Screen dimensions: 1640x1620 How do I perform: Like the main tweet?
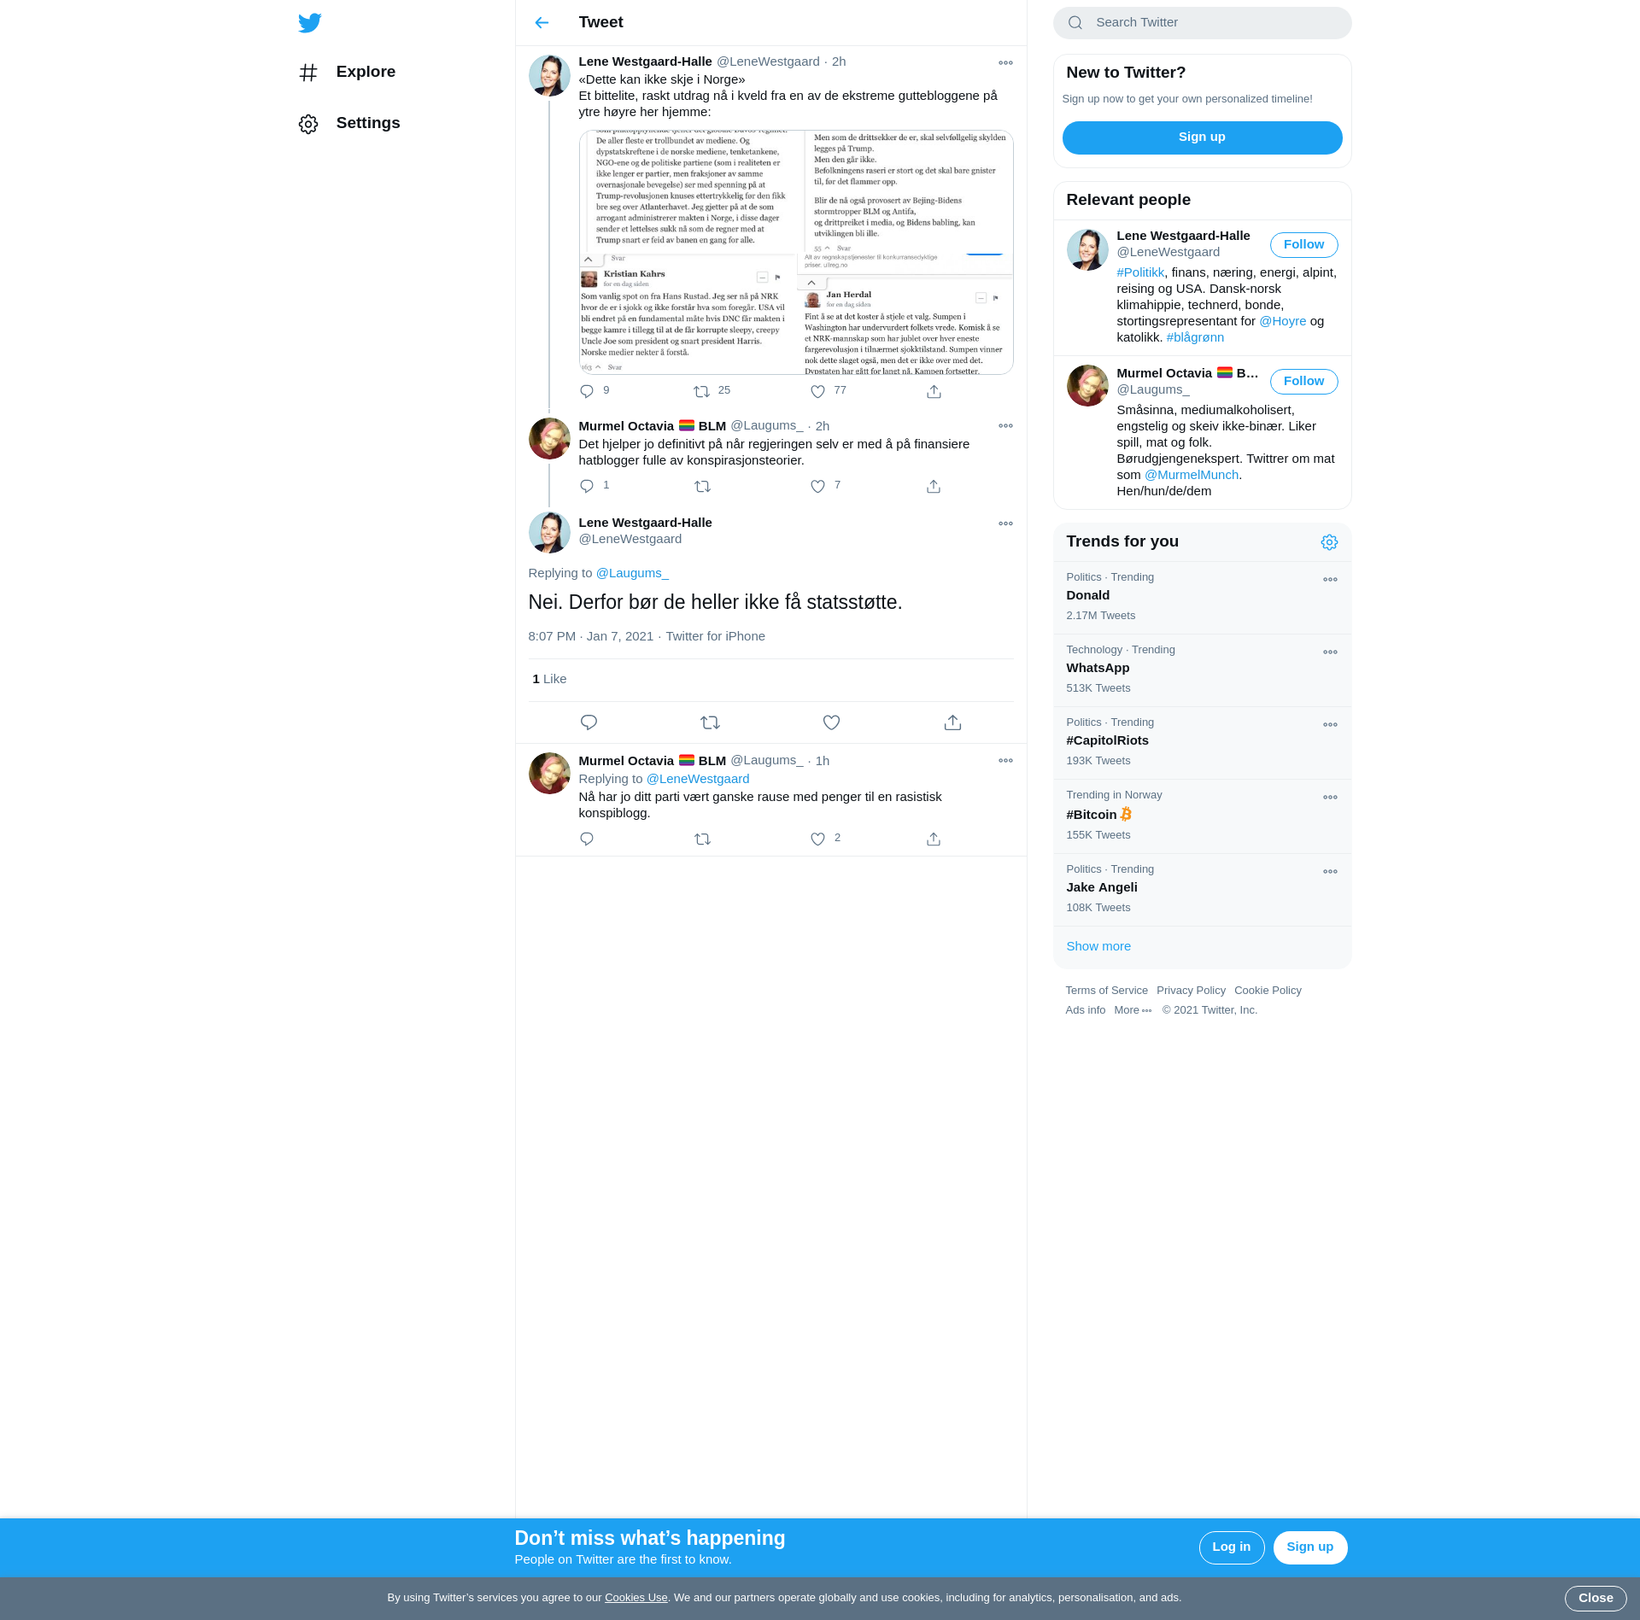pos(831,722)
